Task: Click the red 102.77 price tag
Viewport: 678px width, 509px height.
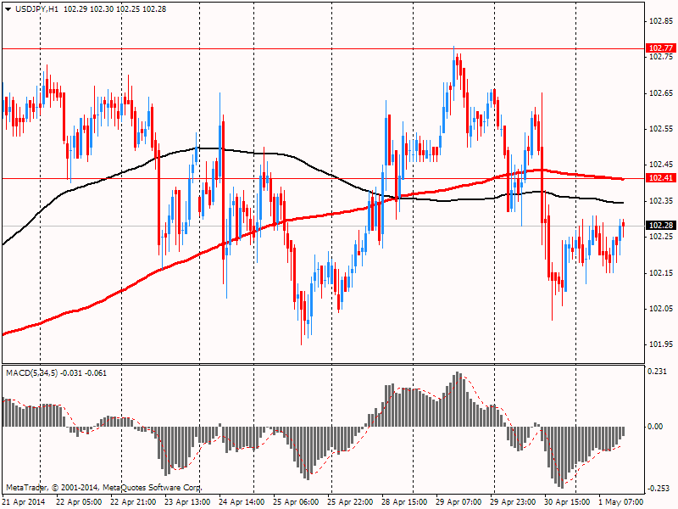Action: tap(659, 48)
